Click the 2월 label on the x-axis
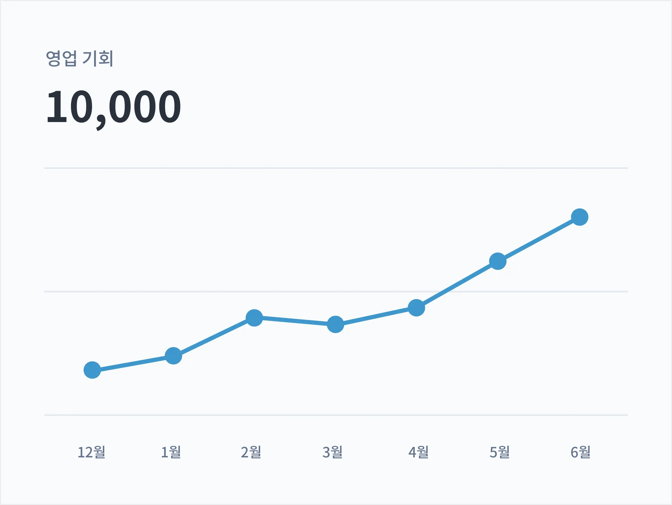 (251, 452)
